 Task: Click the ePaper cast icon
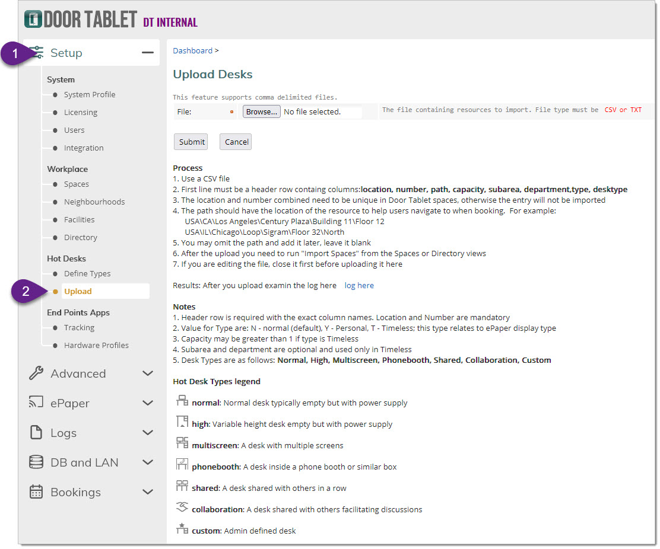[x=36, y=403]
